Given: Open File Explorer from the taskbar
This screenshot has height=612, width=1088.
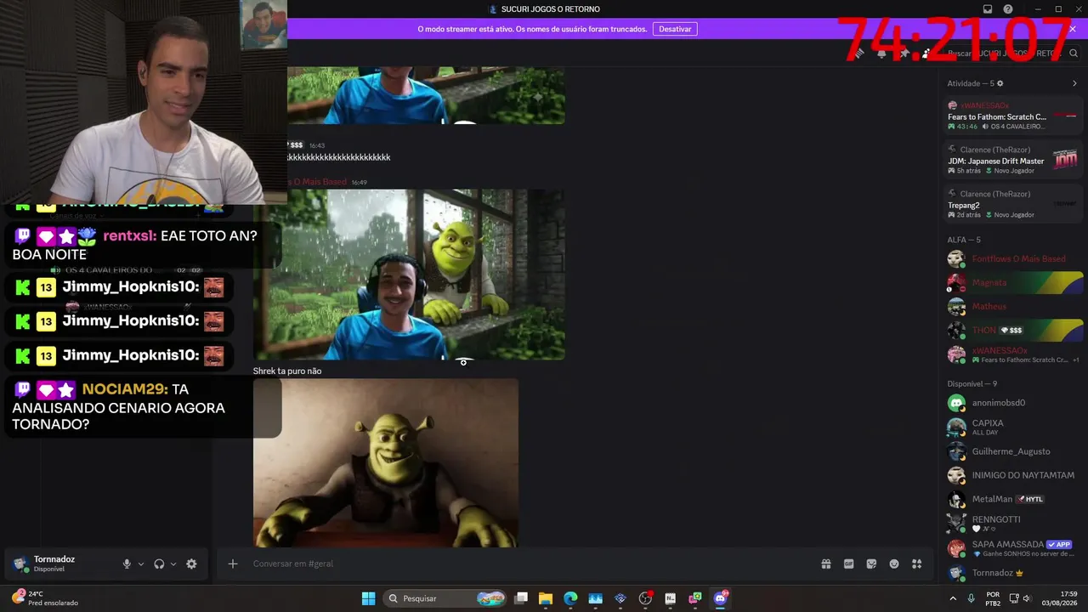Looking at the screenshot, I should (x=546, y=598).
